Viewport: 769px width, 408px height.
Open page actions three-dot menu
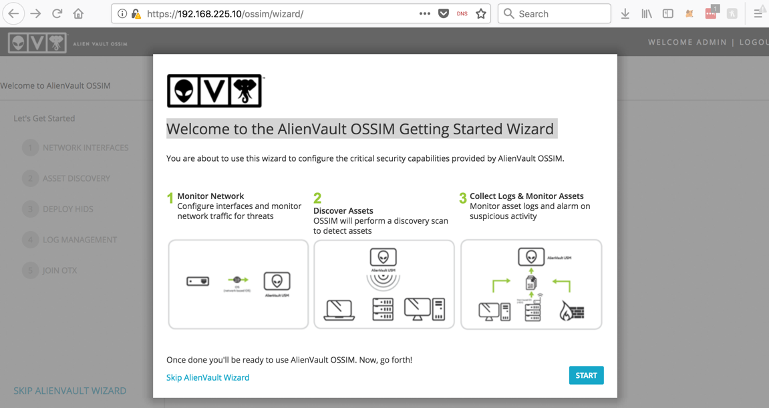[x=425, y=14]
